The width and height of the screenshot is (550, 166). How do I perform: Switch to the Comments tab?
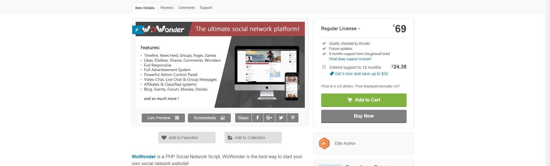pos(187,8)
